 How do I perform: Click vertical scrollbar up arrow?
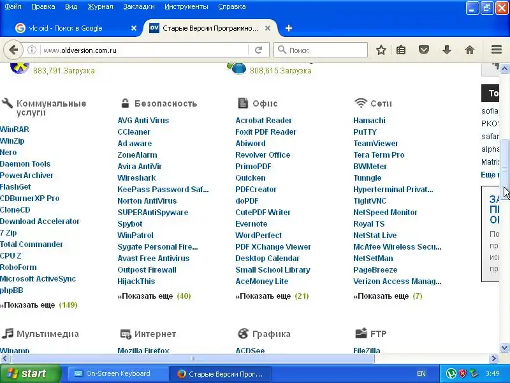504,68
